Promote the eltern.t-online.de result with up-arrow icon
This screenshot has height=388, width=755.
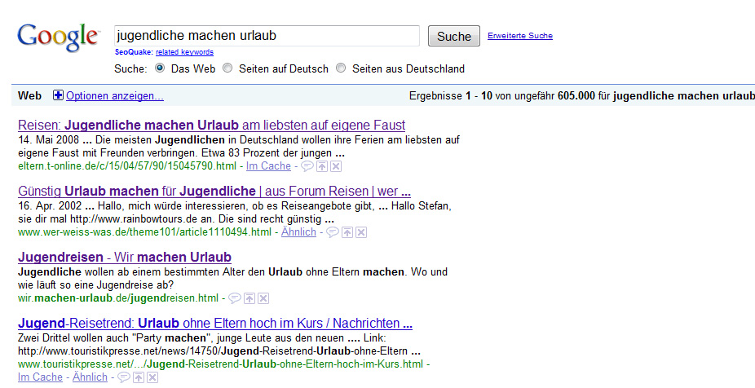[322, 166]
